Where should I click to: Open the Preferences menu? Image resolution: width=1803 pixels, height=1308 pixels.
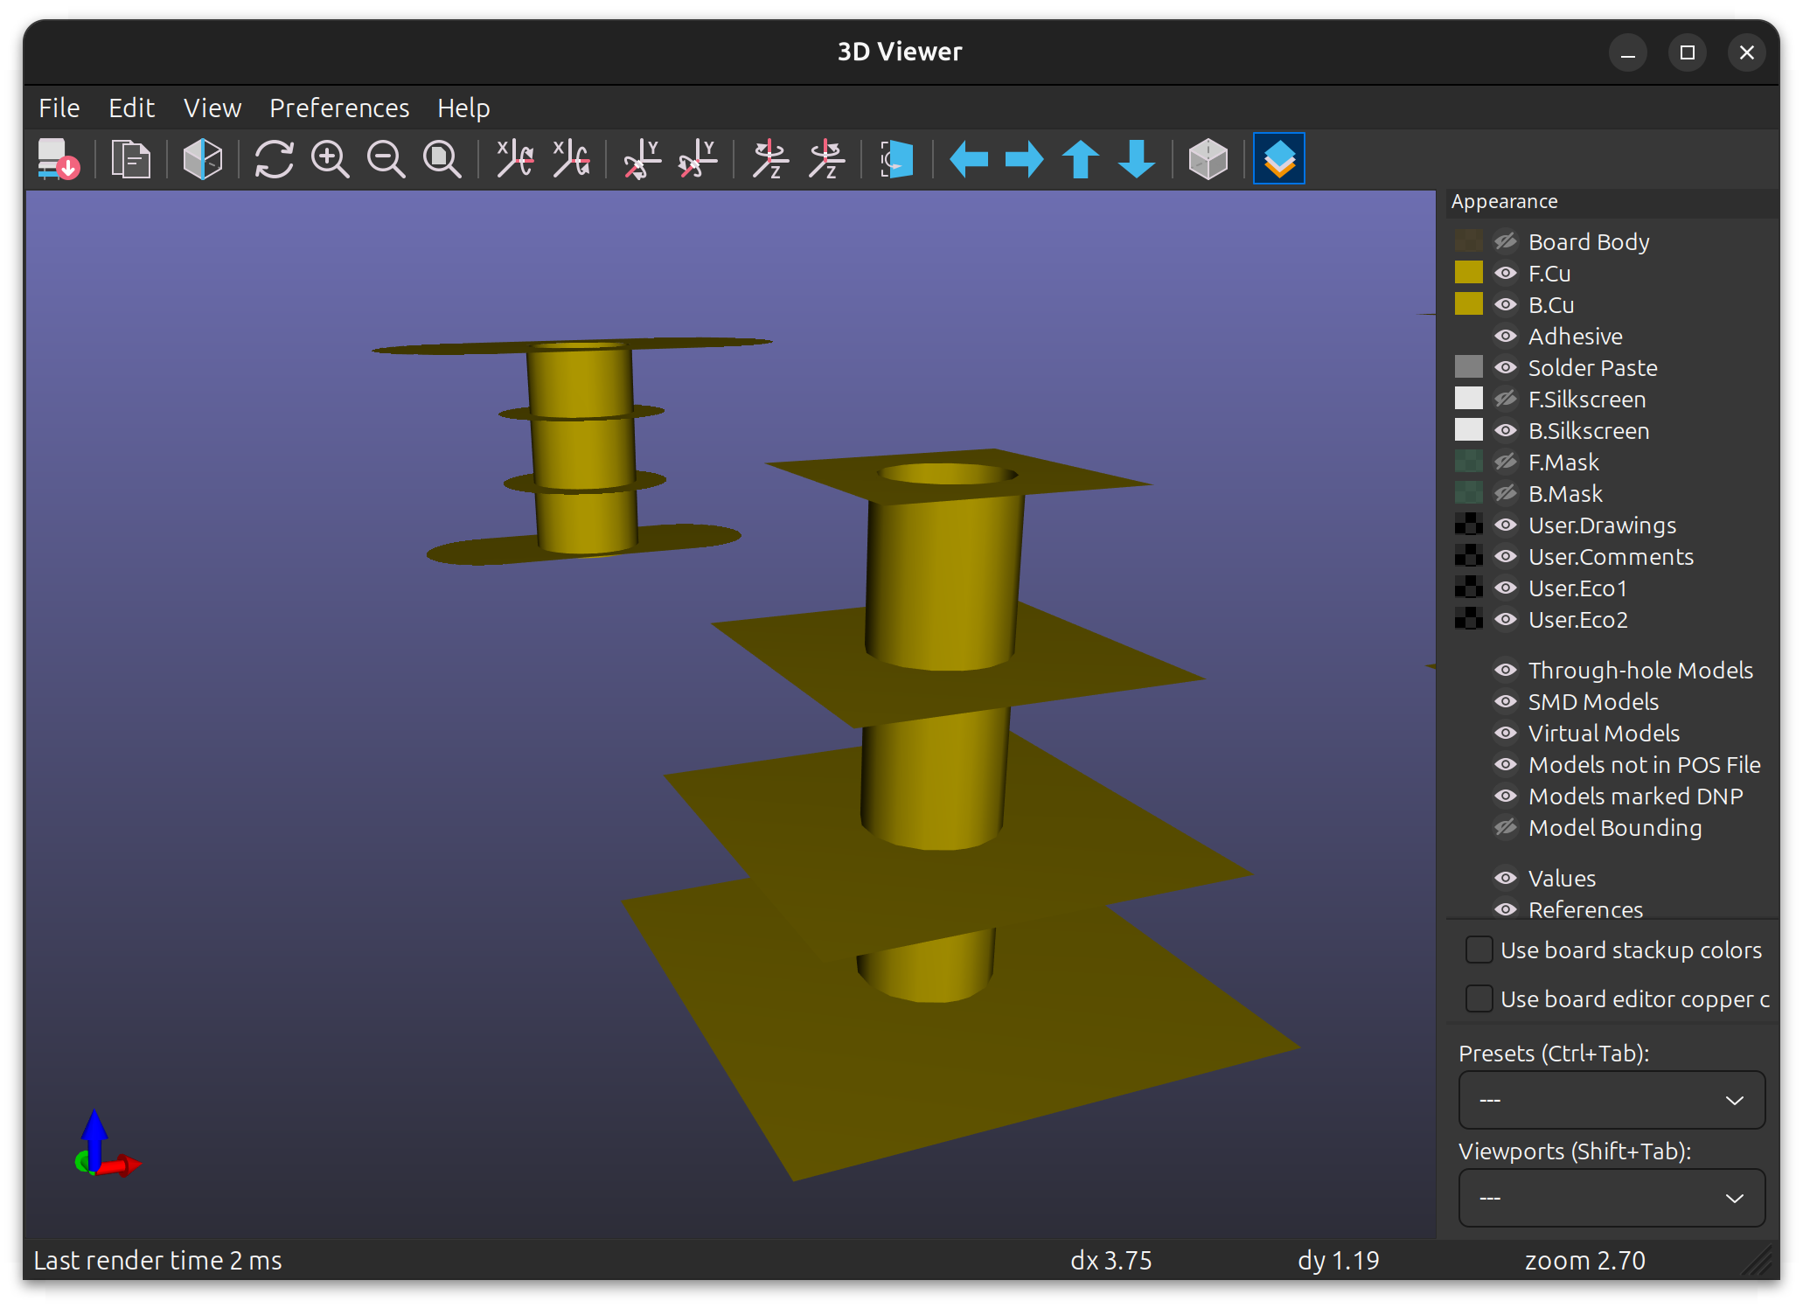tap(338, 108)
